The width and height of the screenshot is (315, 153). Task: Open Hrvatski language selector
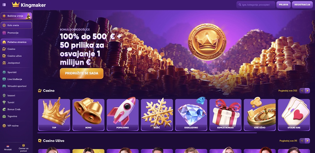(x=8, y=148)
